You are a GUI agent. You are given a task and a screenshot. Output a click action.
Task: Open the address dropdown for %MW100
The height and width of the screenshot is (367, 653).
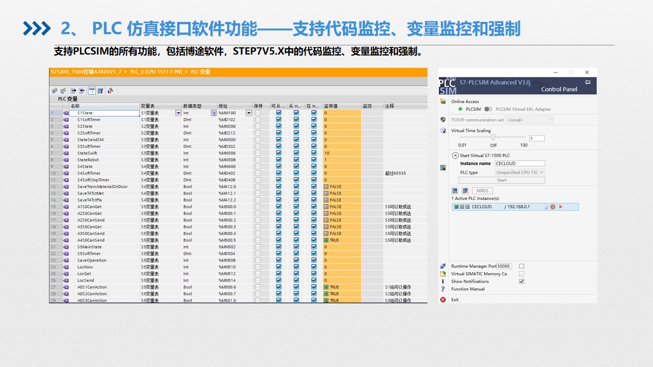point(248,113)
